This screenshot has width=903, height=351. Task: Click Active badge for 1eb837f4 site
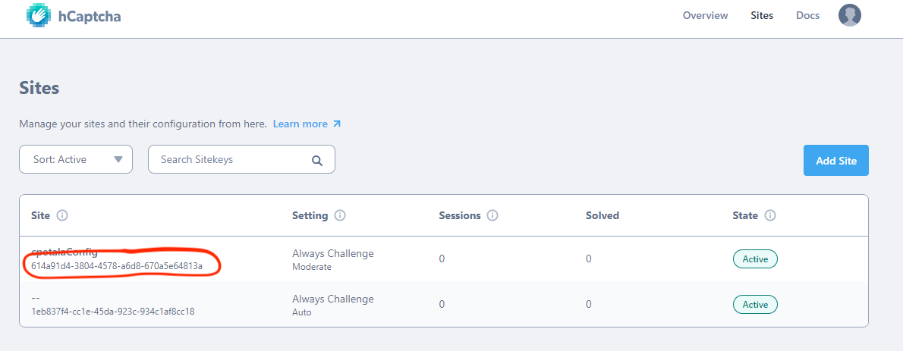click(755, 305)
